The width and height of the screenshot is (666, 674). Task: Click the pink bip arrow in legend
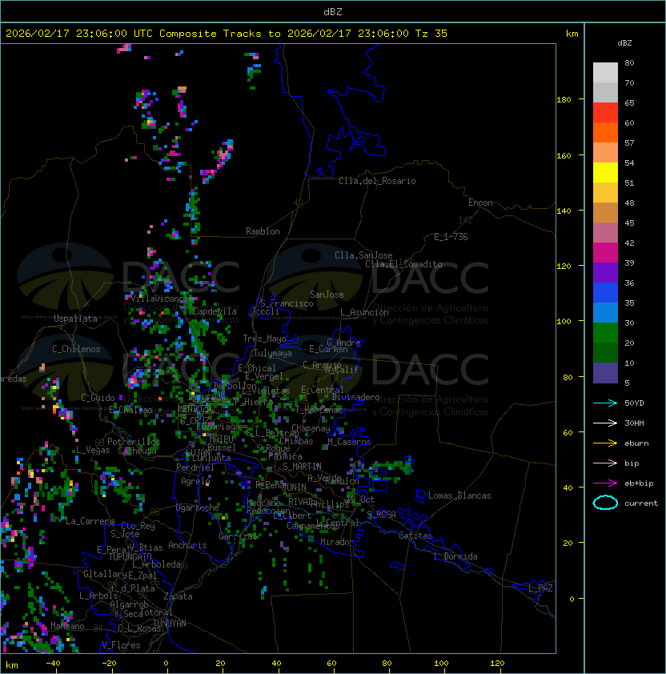coord(605,463)
